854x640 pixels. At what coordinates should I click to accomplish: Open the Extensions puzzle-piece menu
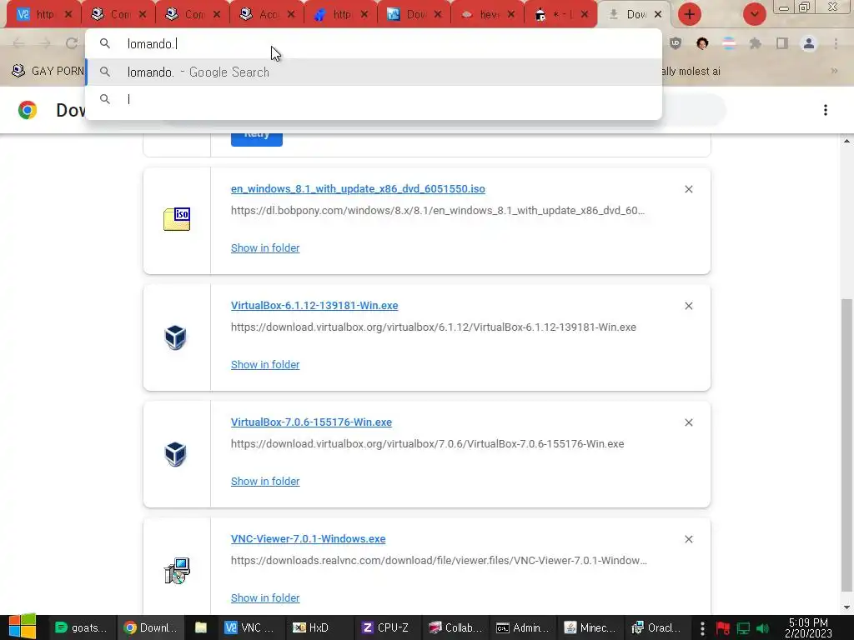click(x=756, y=43)
